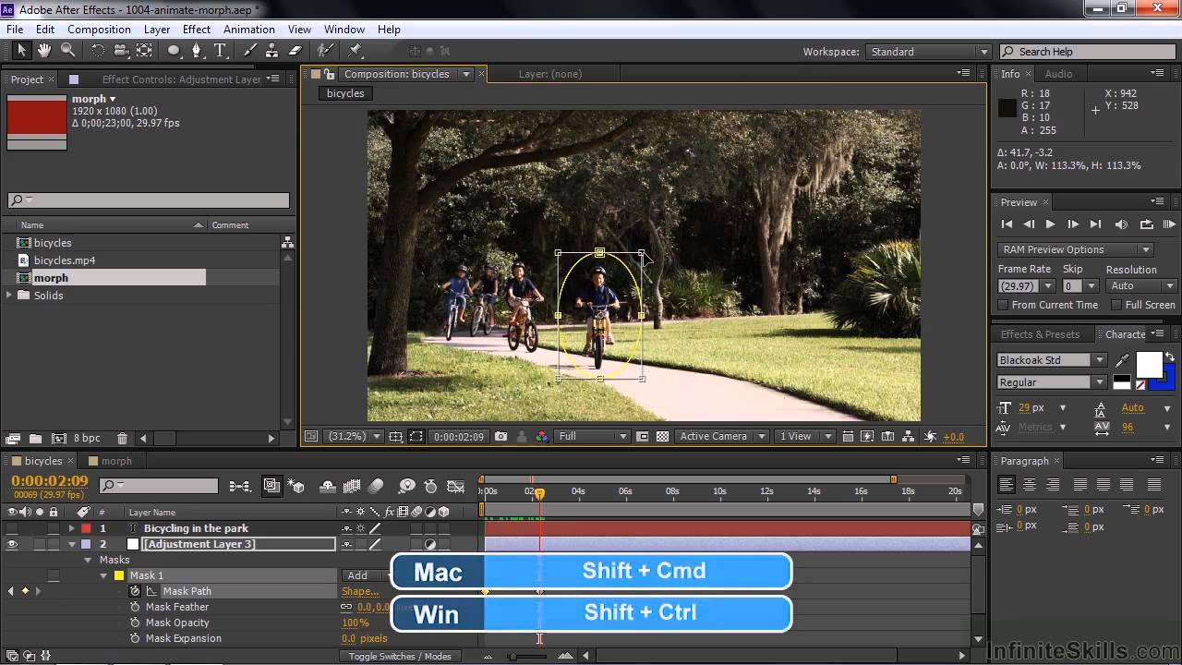
Task: Select the Pen tool
Action: tap(197, 51)
